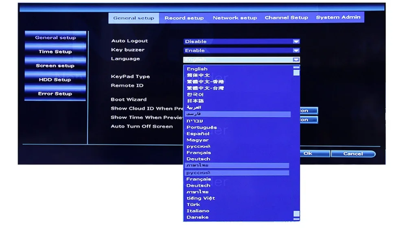Open HDD Setup from the sidebar

coord(55,80)
